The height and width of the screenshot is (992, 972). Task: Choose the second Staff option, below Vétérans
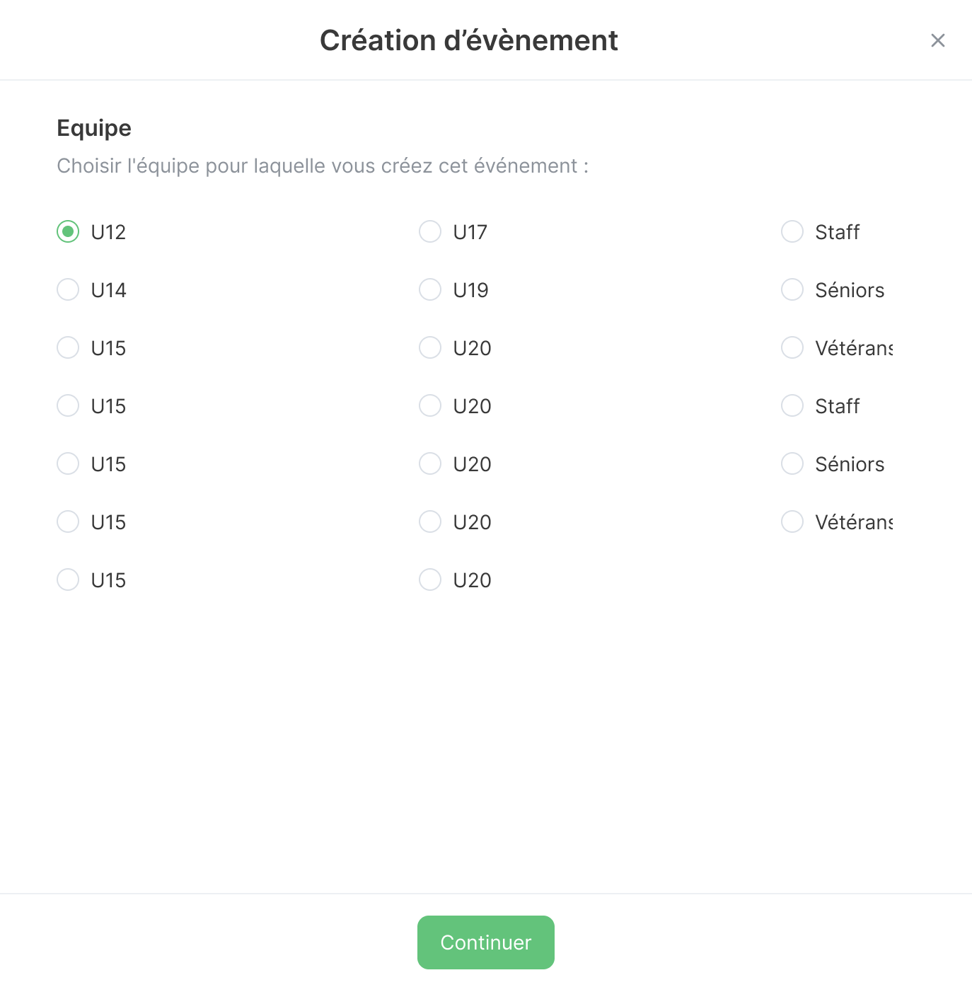point(792,406)
